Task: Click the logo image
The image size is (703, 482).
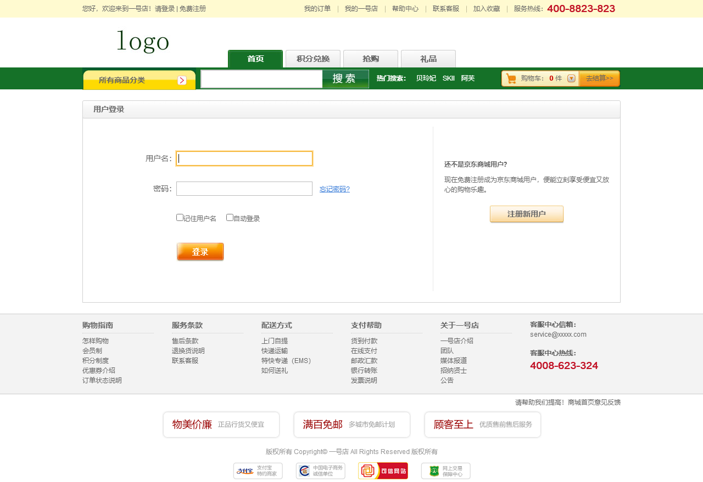Action: click(x=143, y=42)
